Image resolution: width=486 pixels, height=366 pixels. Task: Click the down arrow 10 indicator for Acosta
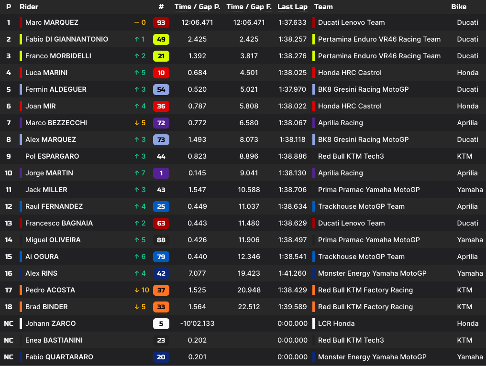point(142,290)
